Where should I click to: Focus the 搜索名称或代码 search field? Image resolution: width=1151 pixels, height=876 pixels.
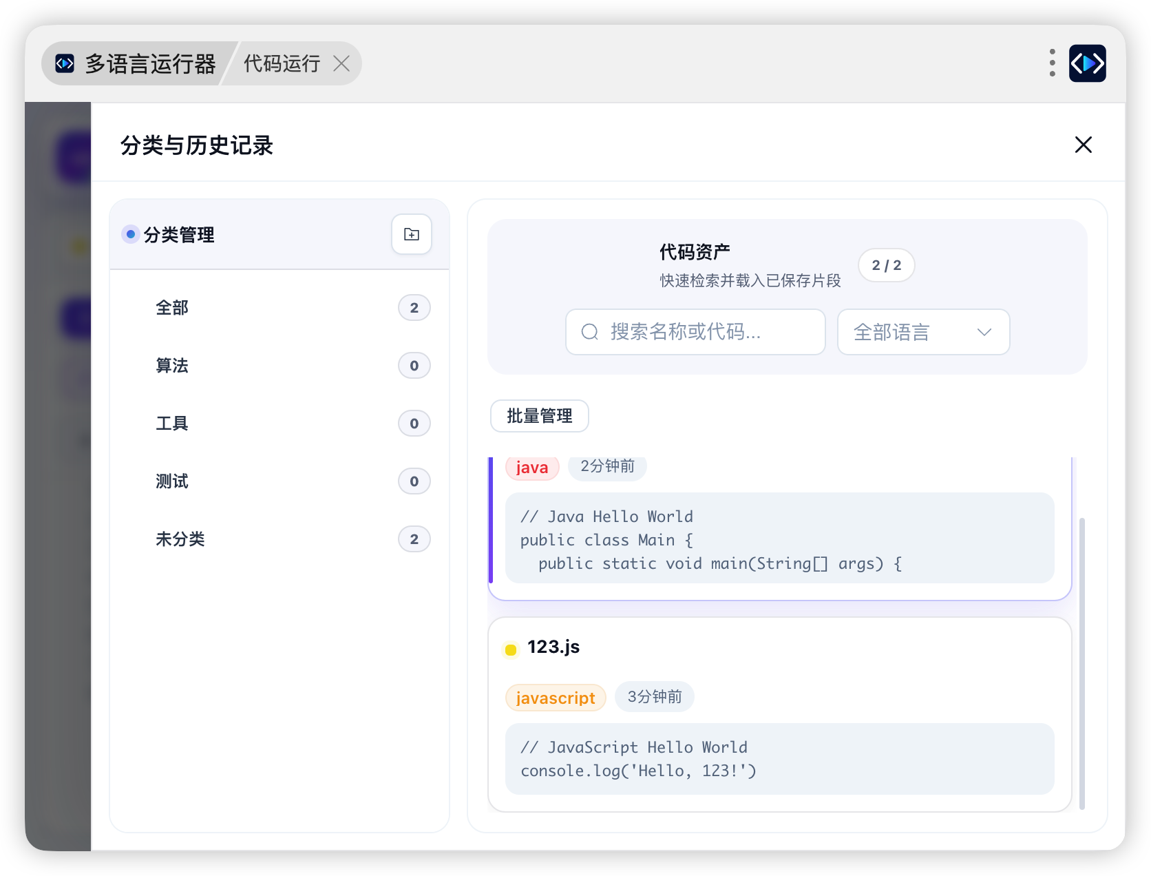695,332
